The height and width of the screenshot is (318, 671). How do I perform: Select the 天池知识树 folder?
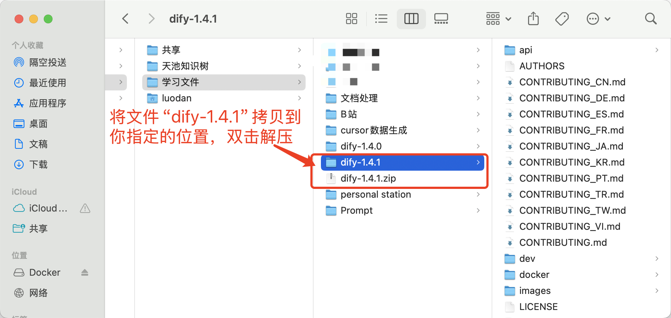(x=224, y=66)
